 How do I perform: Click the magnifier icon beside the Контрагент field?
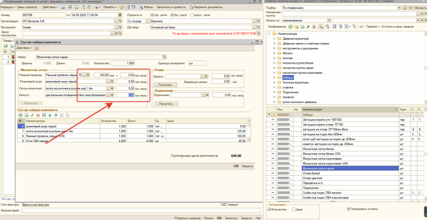(x=120, y=27)
